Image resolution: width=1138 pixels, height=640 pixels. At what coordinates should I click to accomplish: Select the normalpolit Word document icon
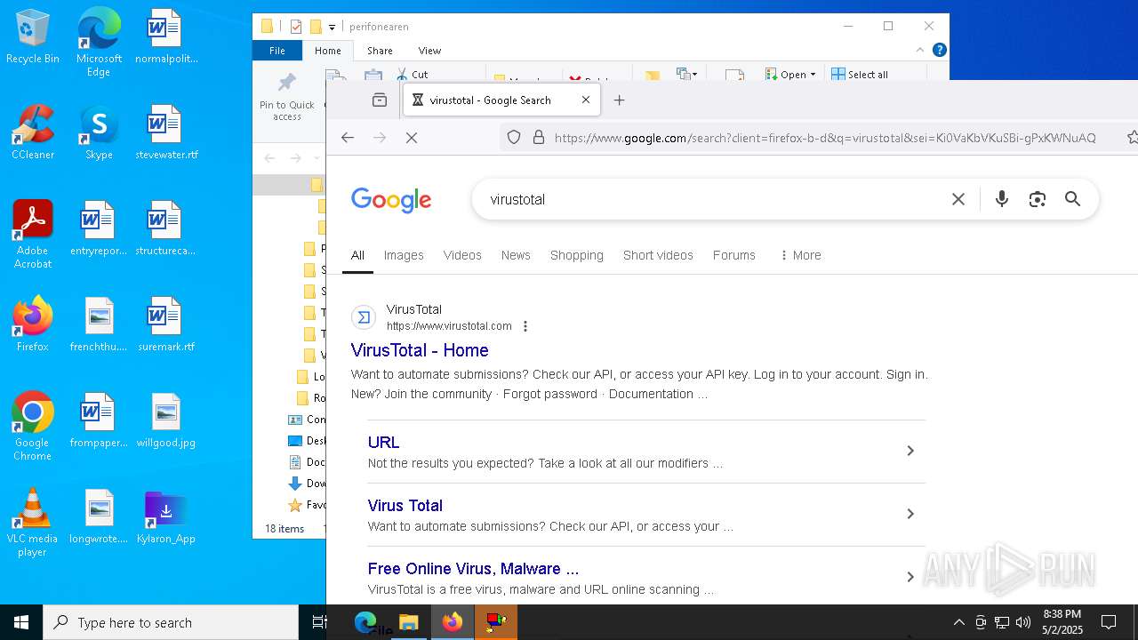click(165, 36)
